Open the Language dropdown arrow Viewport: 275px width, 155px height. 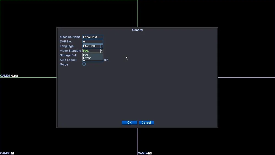(102, 46)
